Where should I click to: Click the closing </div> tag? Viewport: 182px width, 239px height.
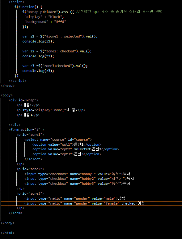pos(15,125)
